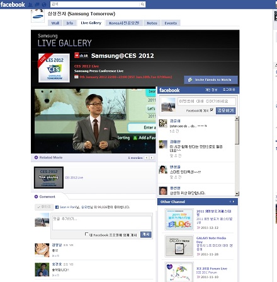Viewport: 277px width, 282px height.
Task: Open the Korea photo contest tab
Action: pos(124,23)
